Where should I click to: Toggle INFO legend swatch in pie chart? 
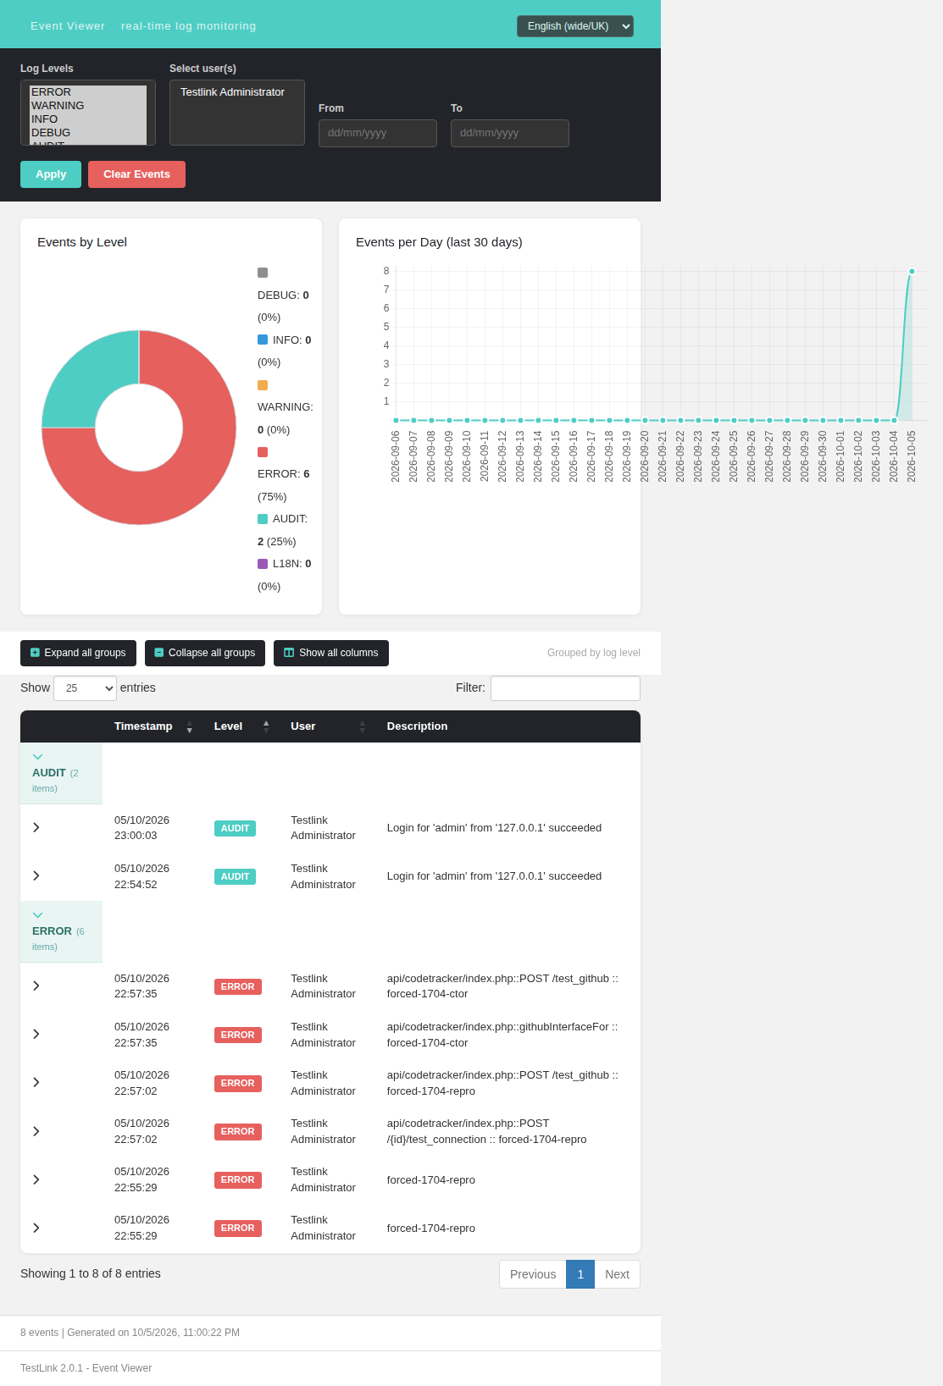[263, 340]
